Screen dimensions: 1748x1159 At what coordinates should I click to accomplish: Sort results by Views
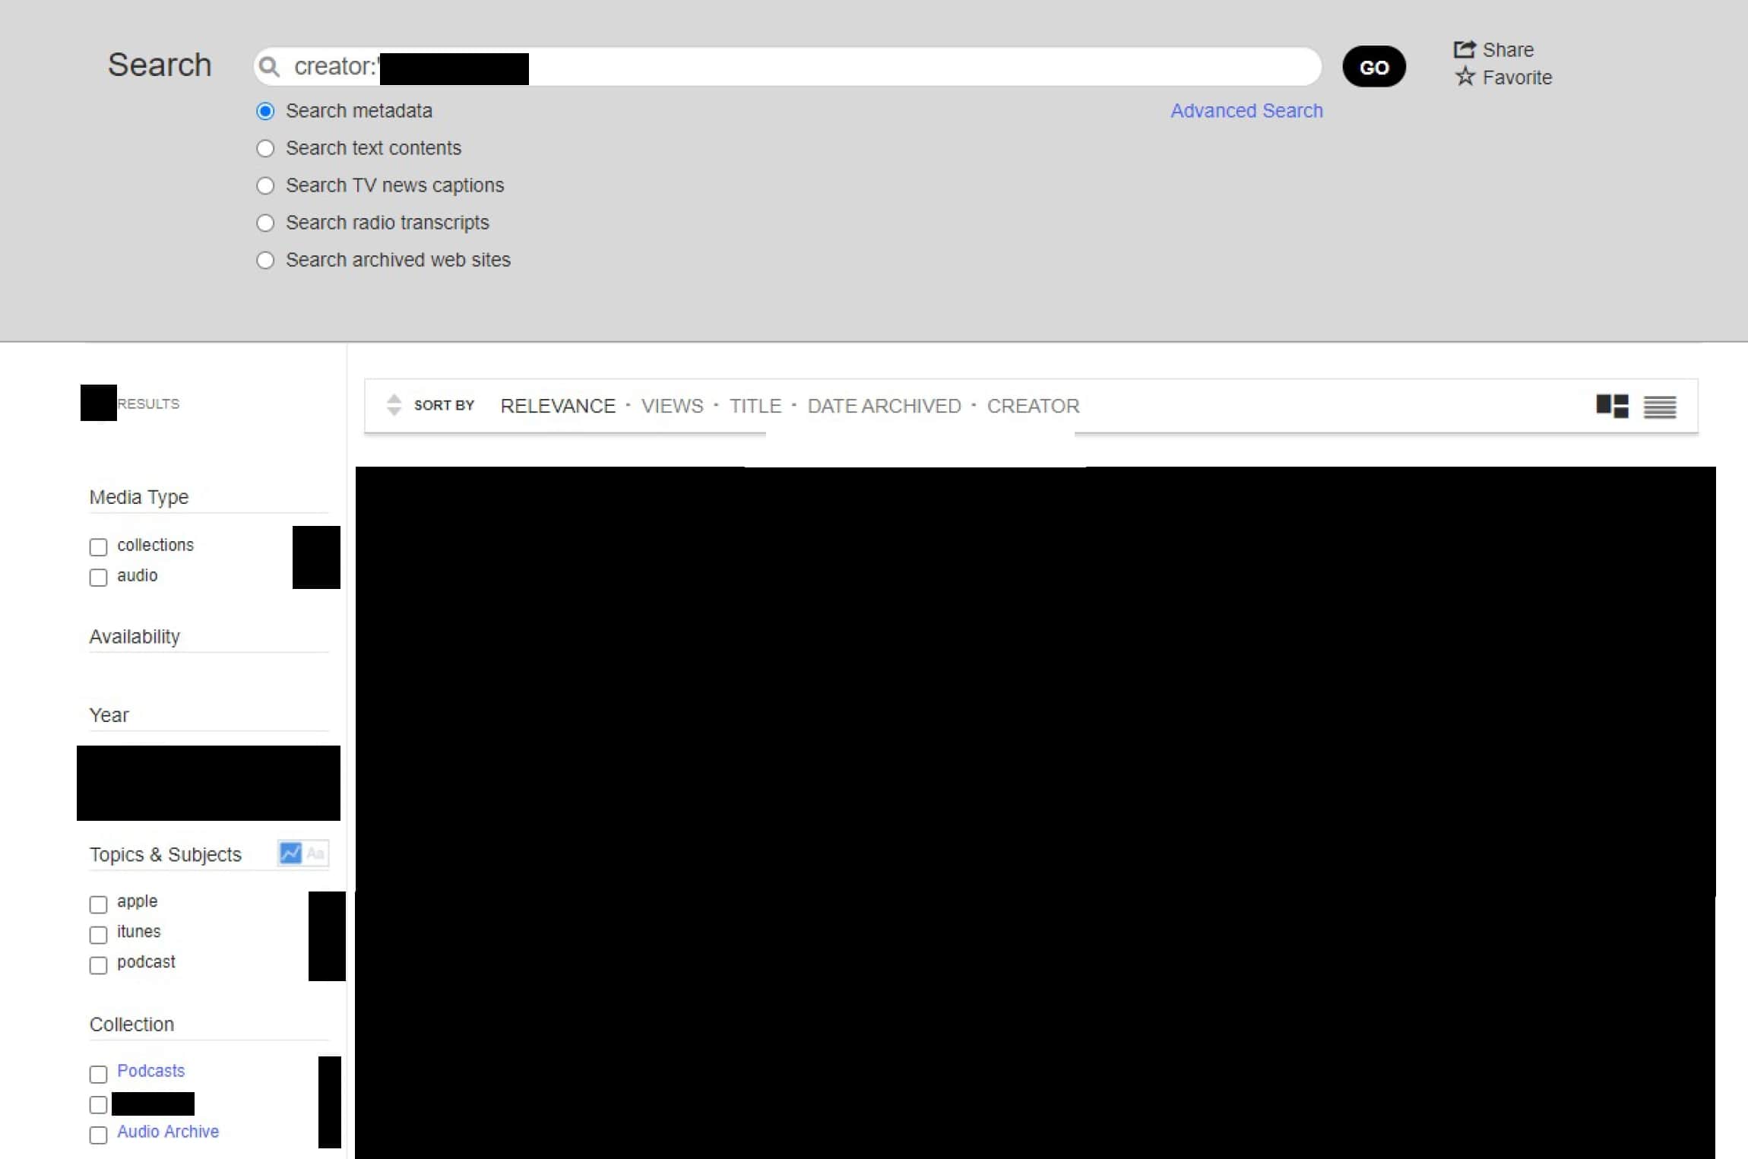point(672,406)
